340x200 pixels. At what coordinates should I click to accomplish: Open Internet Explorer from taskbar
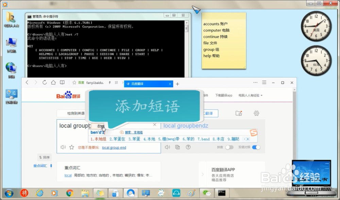click(x=39, y=193)
